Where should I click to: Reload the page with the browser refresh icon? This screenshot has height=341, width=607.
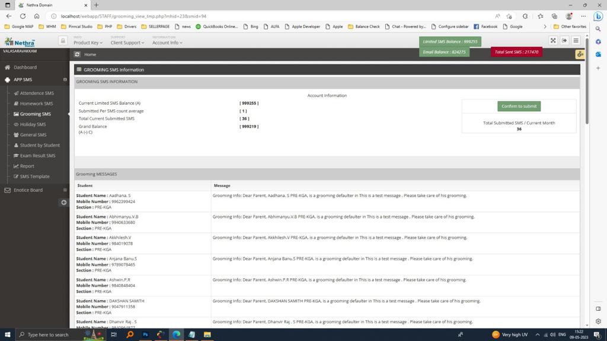(x=23, y=16)
